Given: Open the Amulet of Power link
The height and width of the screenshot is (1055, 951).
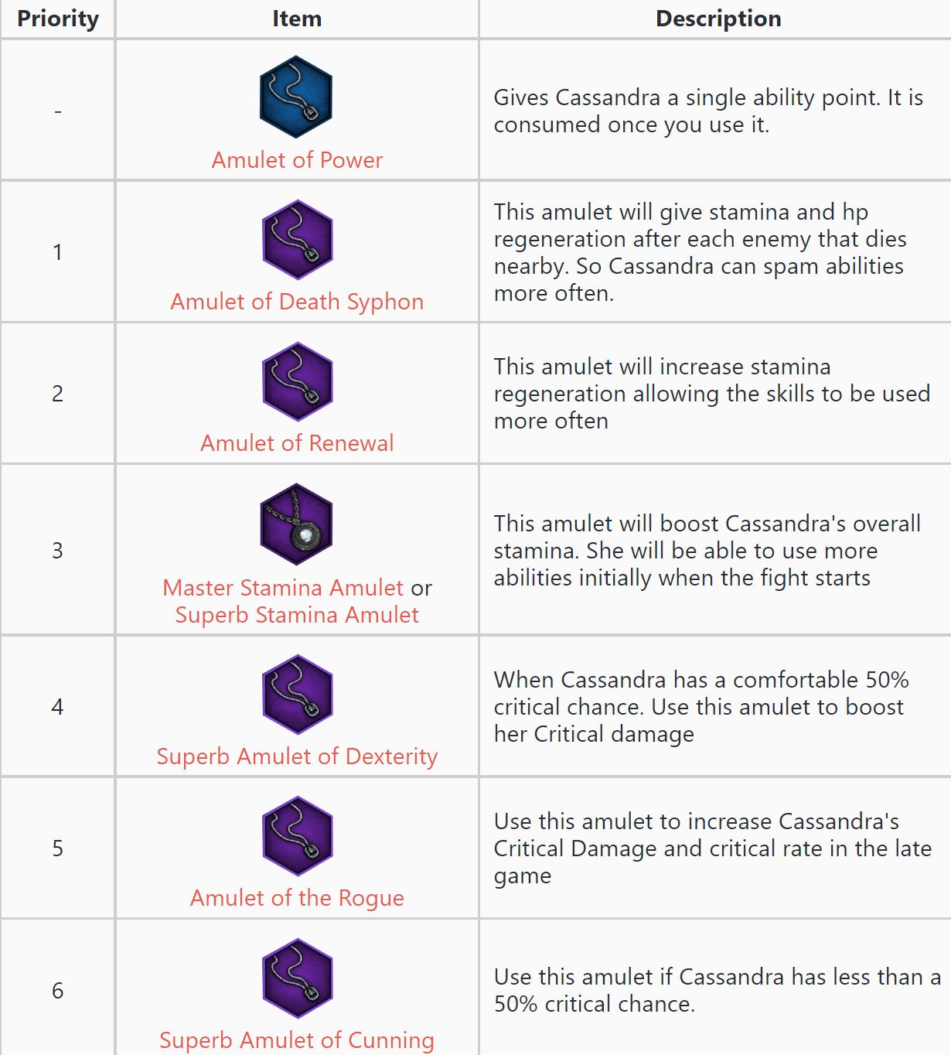Looking at the screenshot, I should 297,160.
